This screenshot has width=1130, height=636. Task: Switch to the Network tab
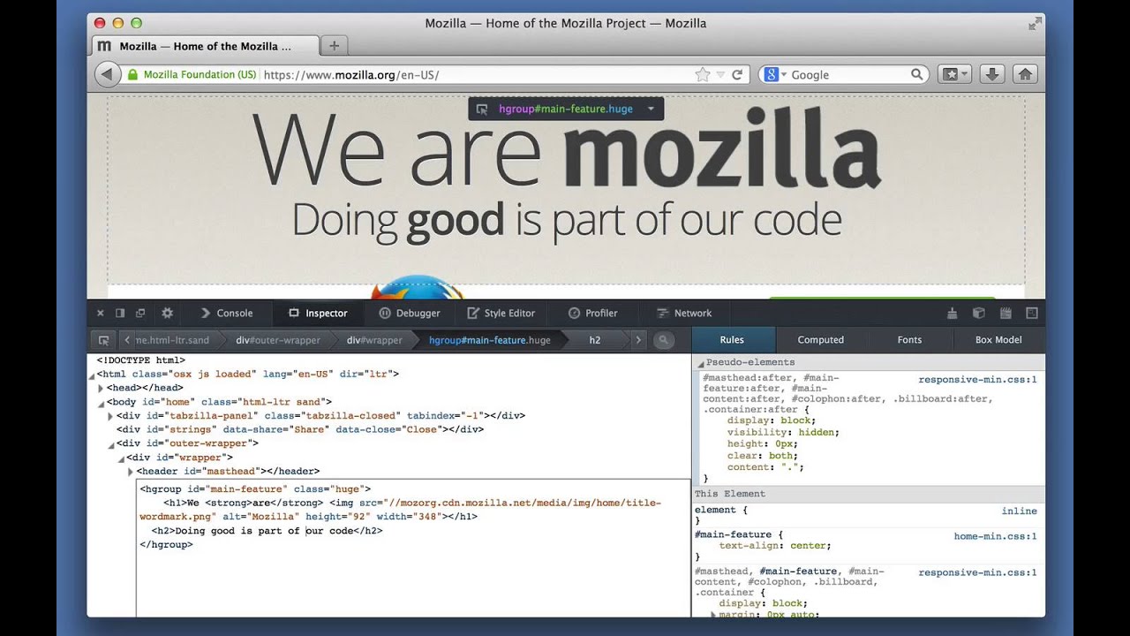point(684,313)
